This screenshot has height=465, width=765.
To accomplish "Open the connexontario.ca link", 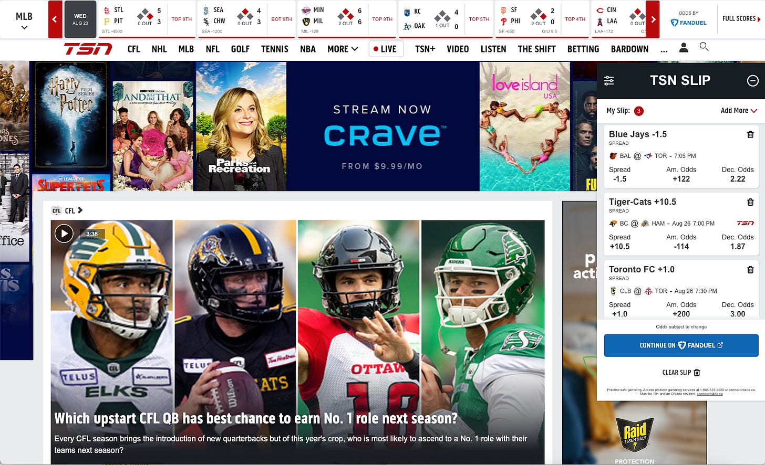I will coord(709,394).
